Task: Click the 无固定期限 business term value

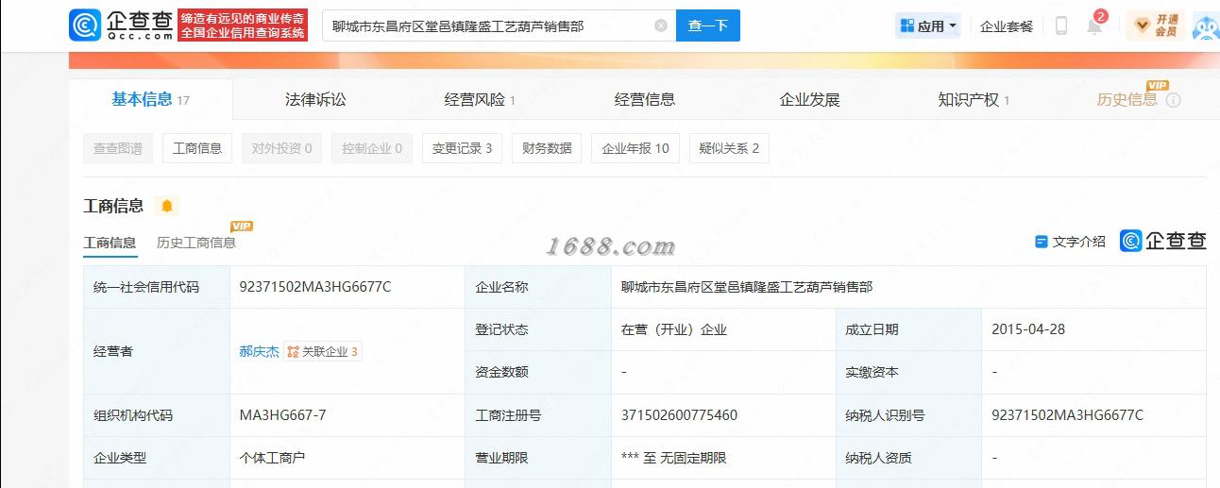Action: tap(693, 458)
